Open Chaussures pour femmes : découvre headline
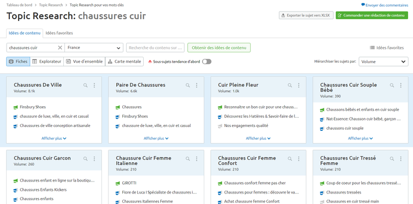The height and width of the screenshot is (204, 413). pyautogui.click(x=261, y=192)
